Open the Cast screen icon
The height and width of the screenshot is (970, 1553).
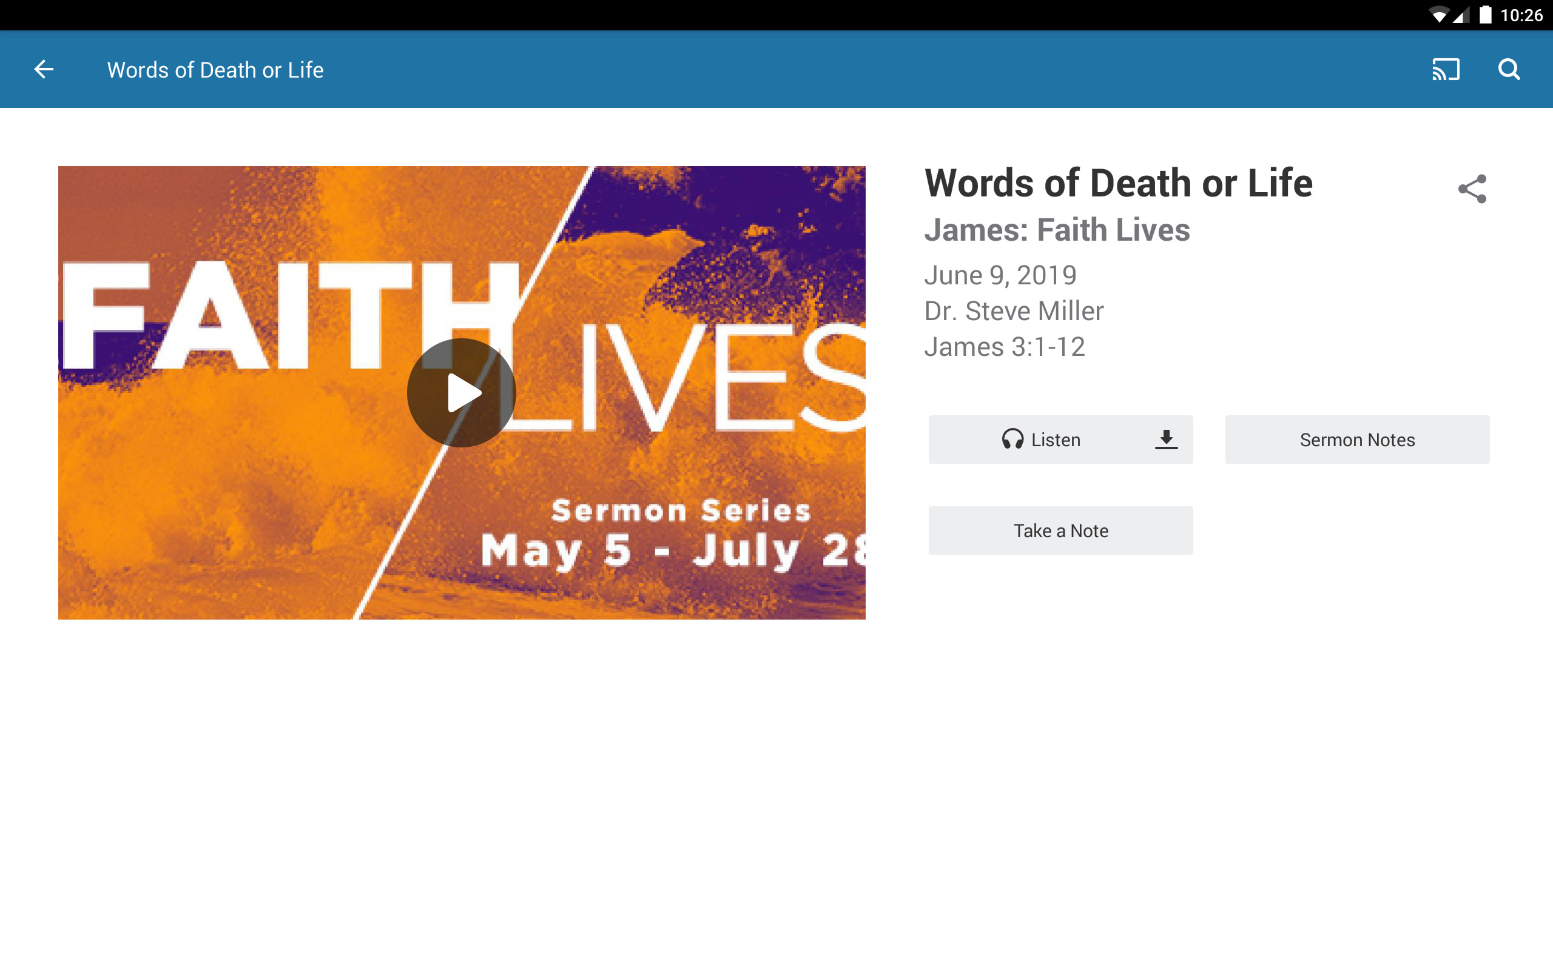point(1445,69)
